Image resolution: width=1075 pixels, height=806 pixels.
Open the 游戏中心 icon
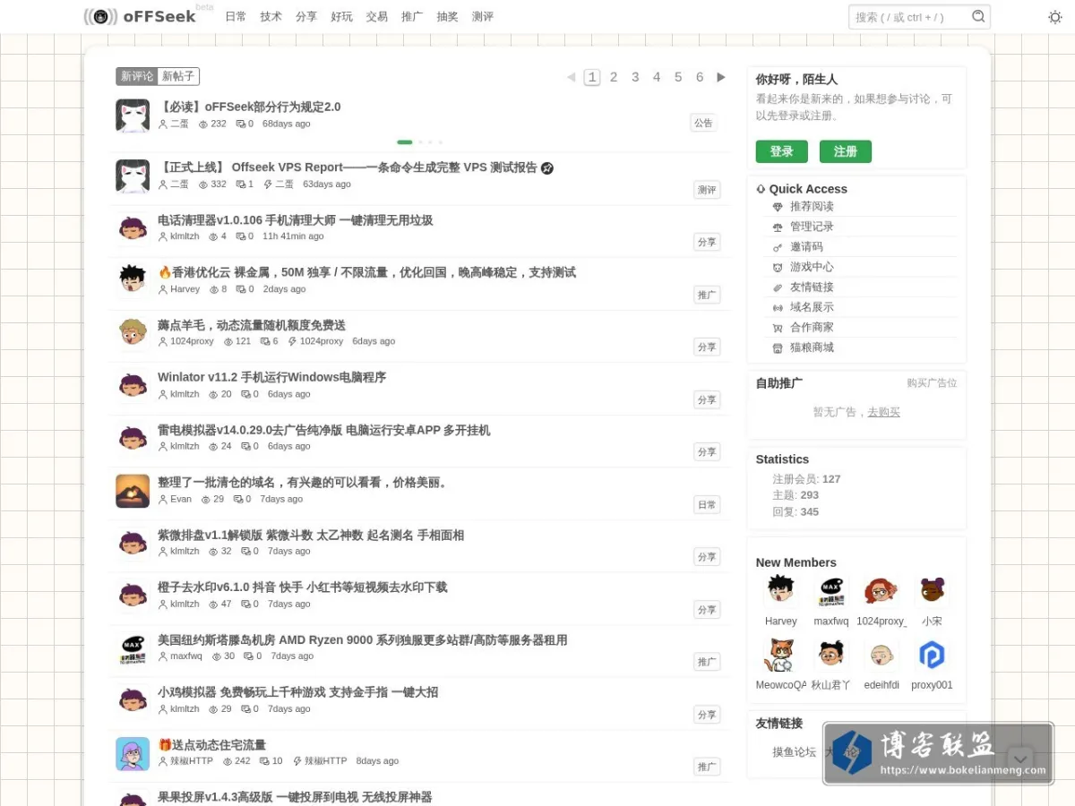click(778, 268)
